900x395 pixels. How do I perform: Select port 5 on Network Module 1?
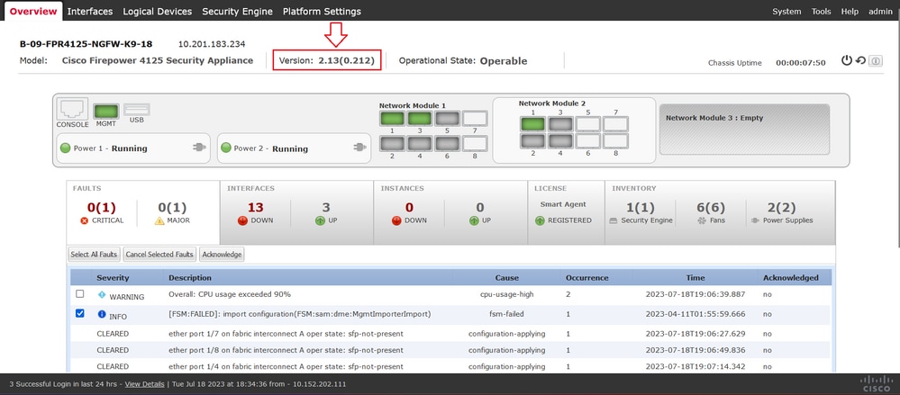[x=447, y=119]
